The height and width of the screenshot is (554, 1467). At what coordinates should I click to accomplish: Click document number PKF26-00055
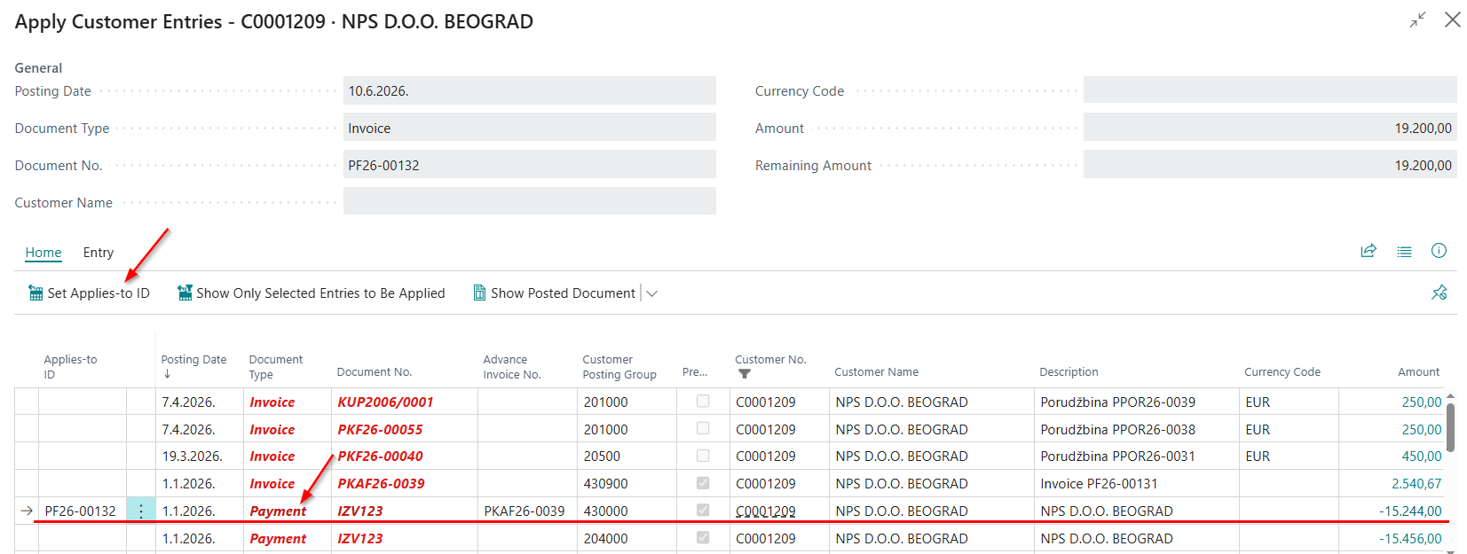click(380, 429)
